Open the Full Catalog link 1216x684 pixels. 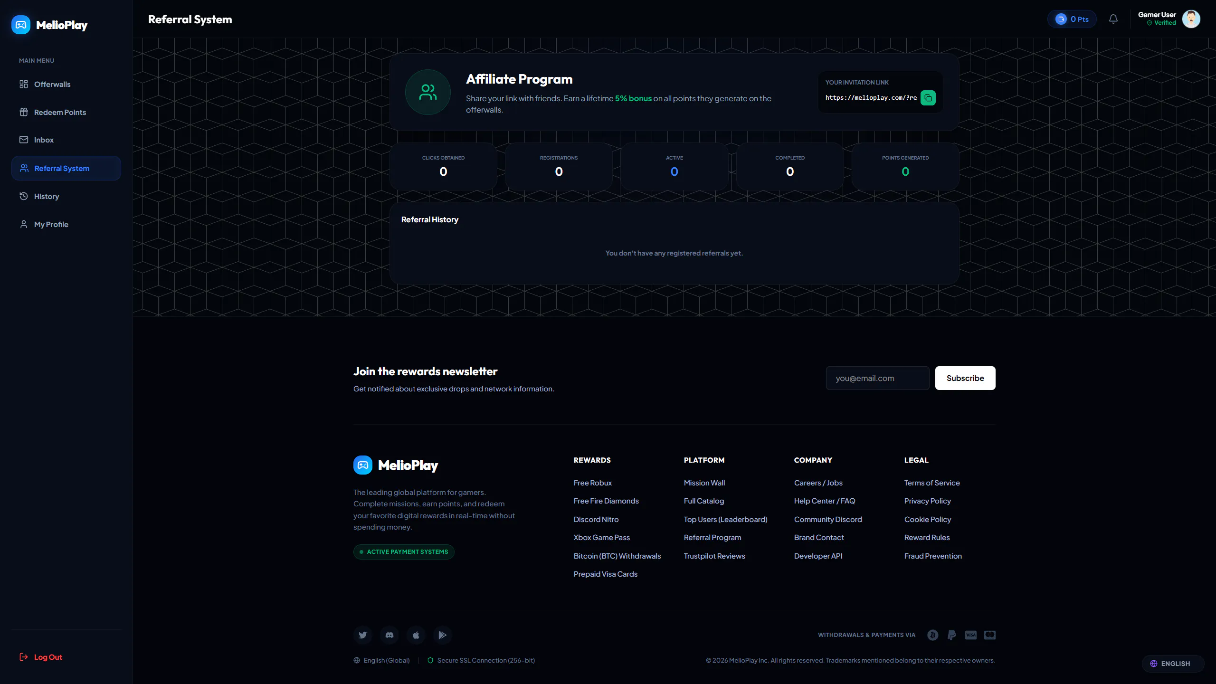704,501
